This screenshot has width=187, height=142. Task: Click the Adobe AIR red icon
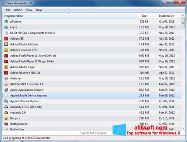tap(6, 39)
